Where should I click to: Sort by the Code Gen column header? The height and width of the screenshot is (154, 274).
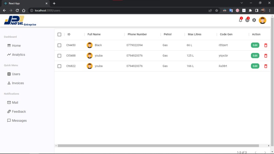[x=226, y=34]
